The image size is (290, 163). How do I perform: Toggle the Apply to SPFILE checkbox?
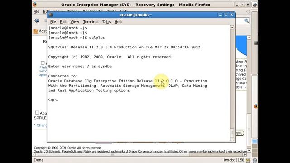(x=37, y=113)
